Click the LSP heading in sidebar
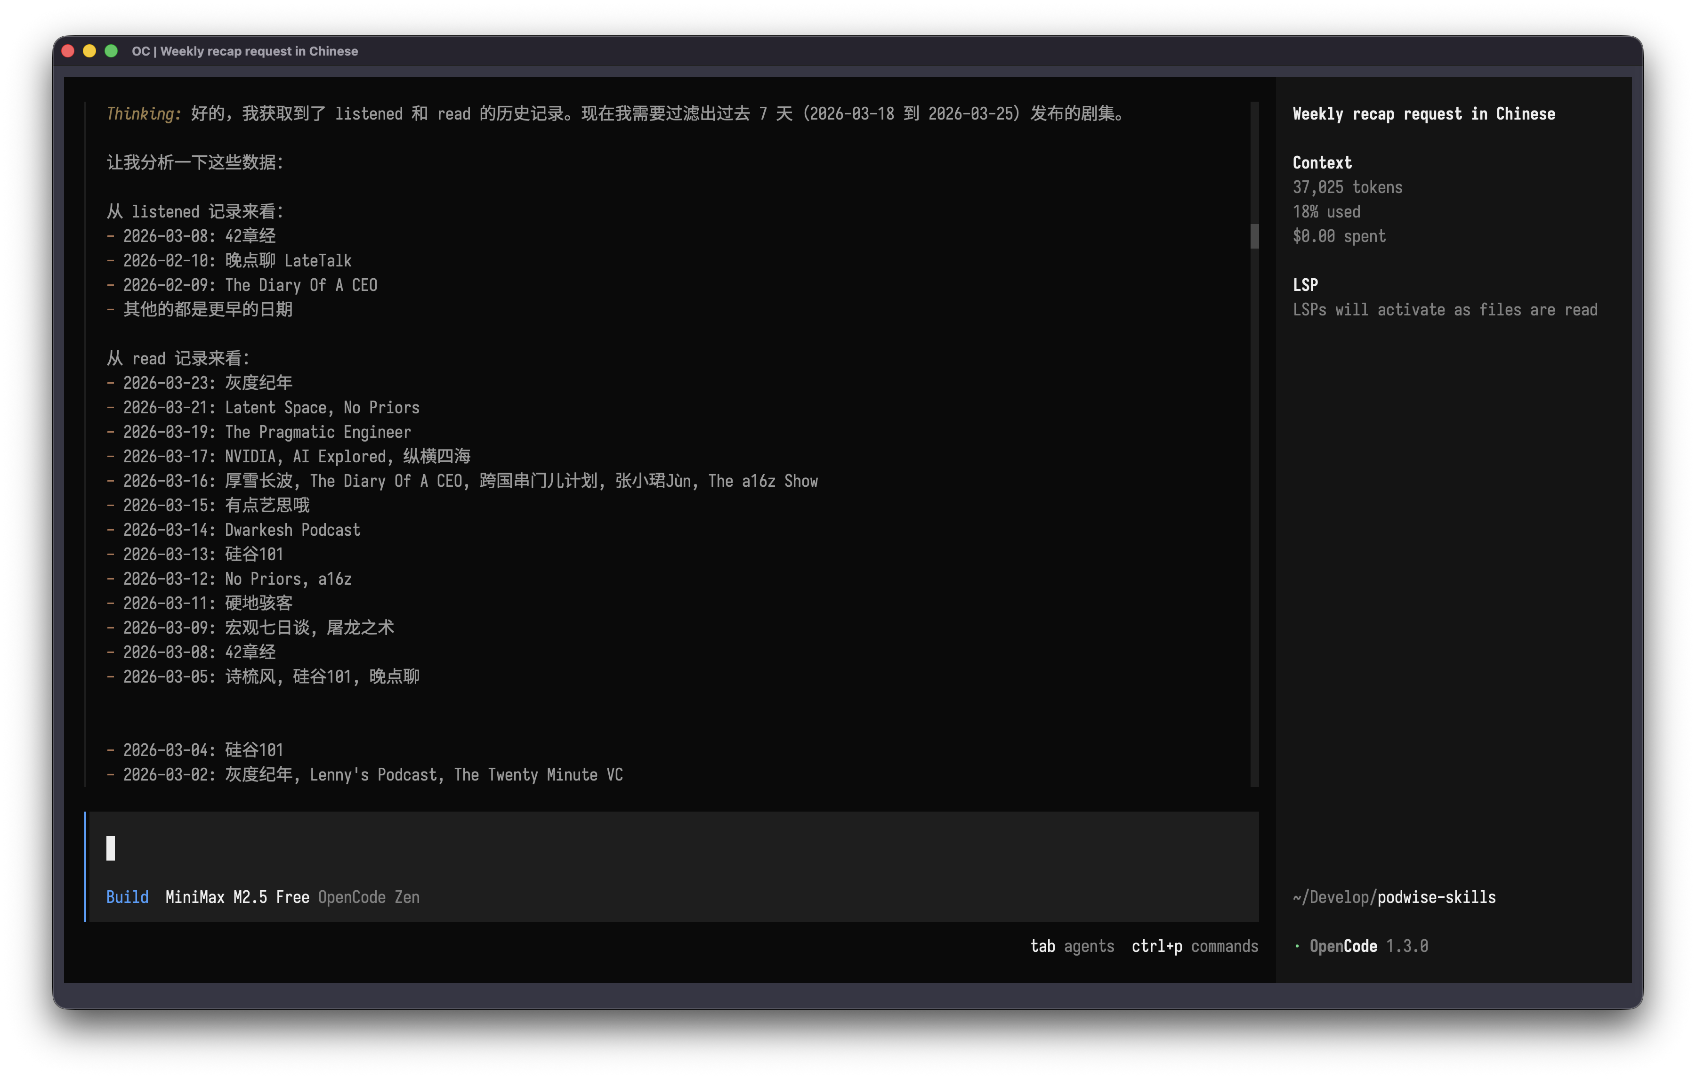 click(1305, 285)
